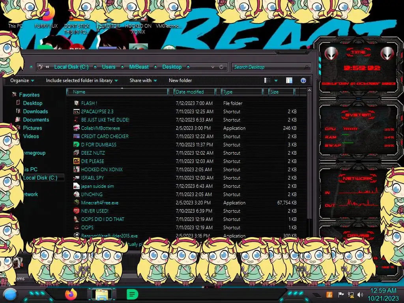The width and height of the screenshot is (404, 303).
Task: Select Favorites in navigation pane
Action: tap(29, 95)
